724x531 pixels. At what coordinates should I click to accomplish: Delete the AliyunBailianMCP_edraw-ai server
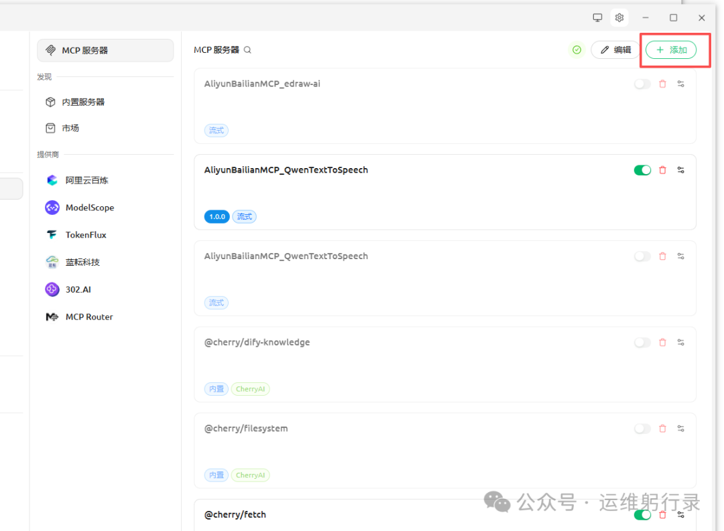pyautogui.click(x=662, y=84)
